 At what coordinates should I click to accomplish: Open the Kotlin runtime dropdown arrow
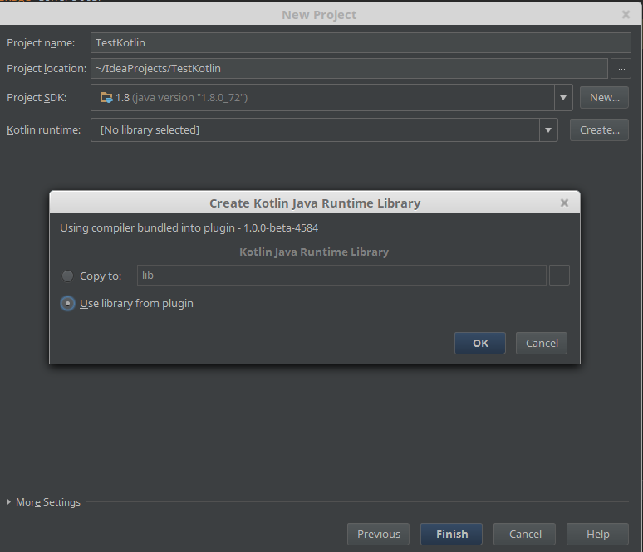548,129
